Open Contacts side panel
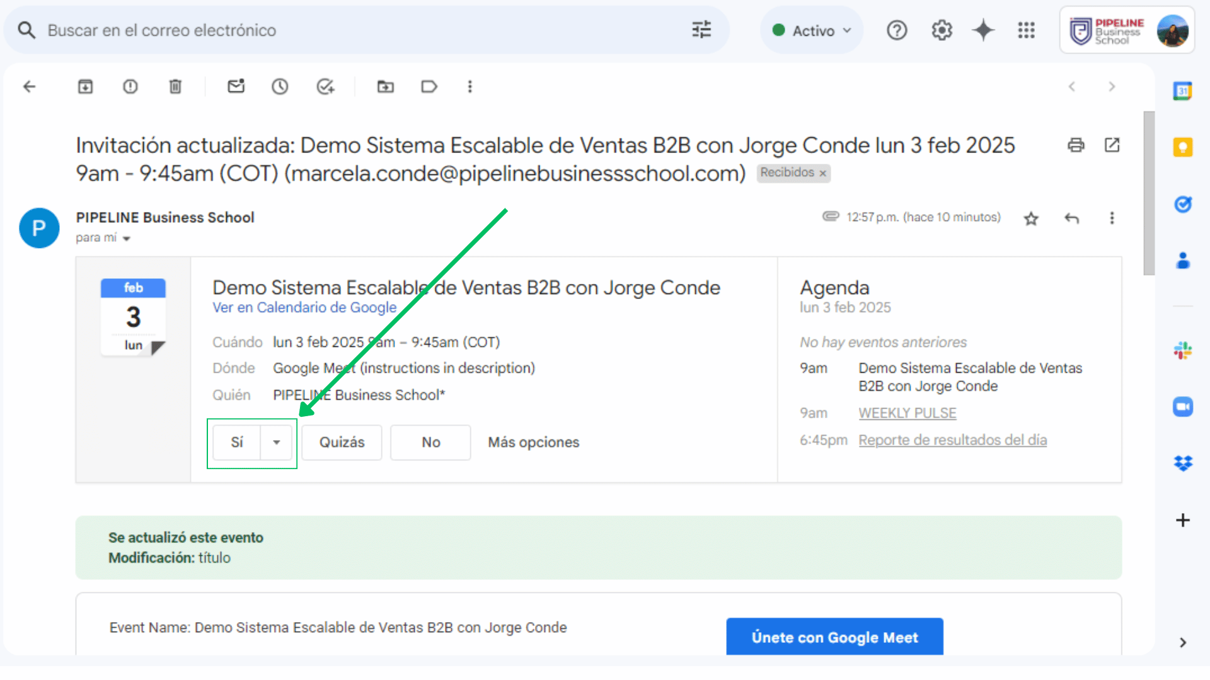The width and height of the screenshot is (1210, 680). (1182, 260)
